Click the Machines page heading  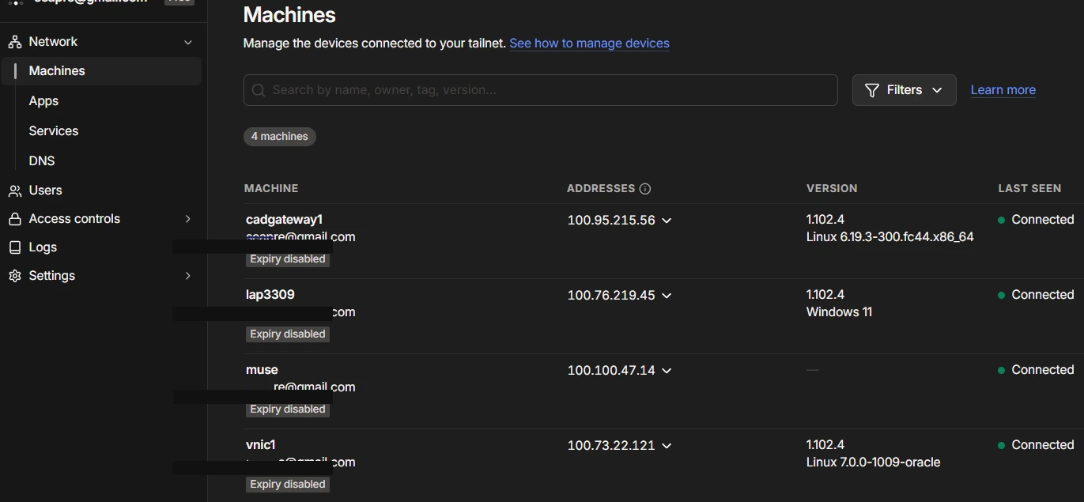click(289, 15)
